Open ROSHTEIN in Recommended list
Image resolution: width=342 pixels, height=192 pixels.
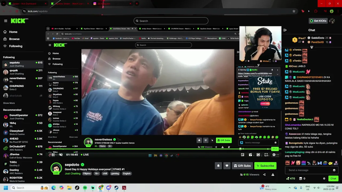[x=22, y=179]
